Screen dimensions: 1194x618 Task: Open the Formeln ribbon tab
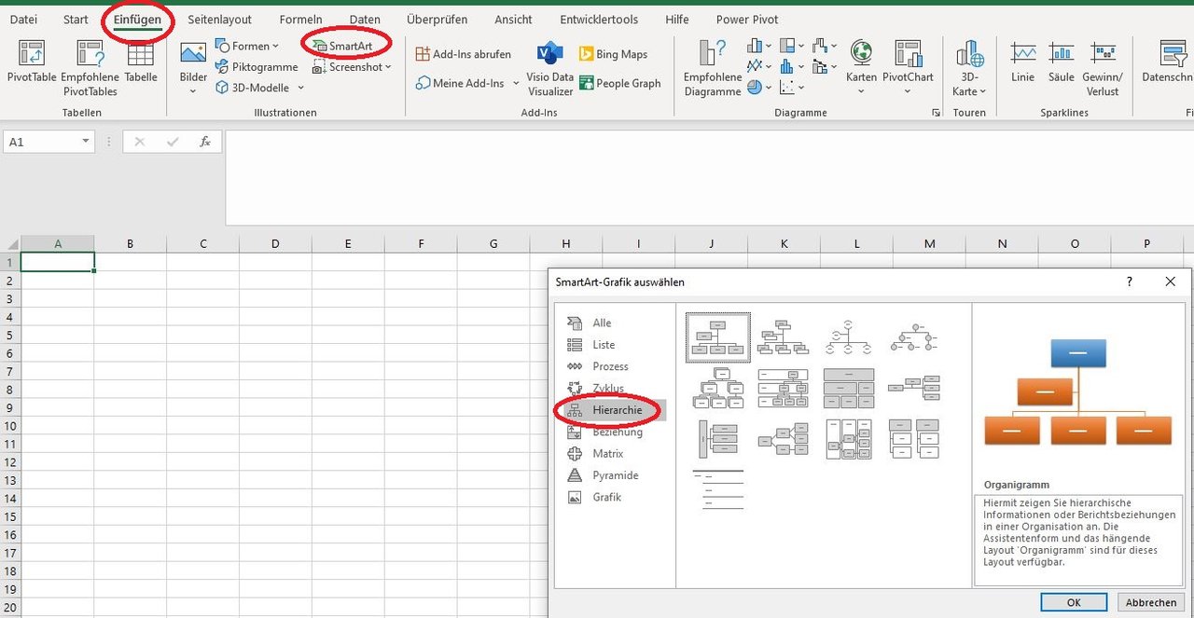300,19
